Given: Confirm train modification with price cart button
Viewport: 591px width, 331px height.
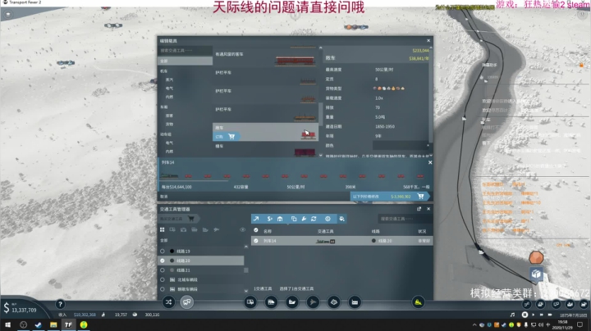Looking at the screenshot, I should coord(389,197).
